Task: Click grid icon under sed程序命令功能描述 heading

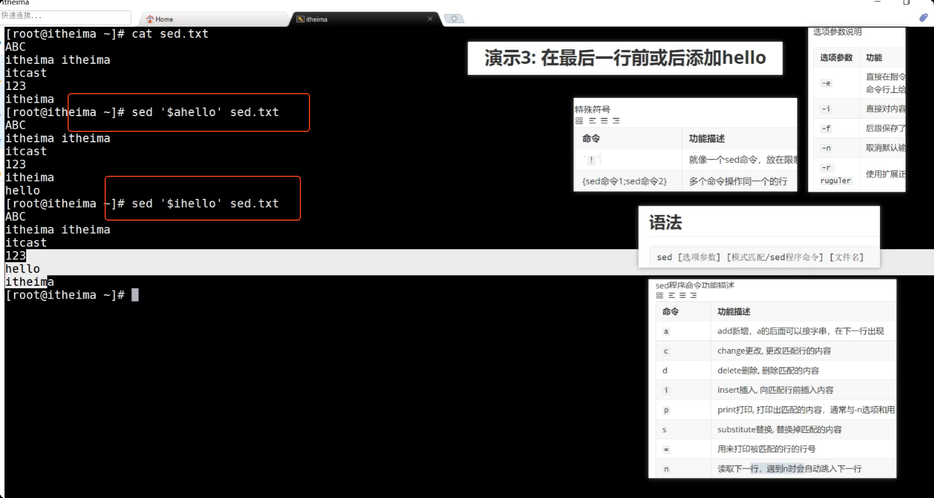Action: [660, 296]
